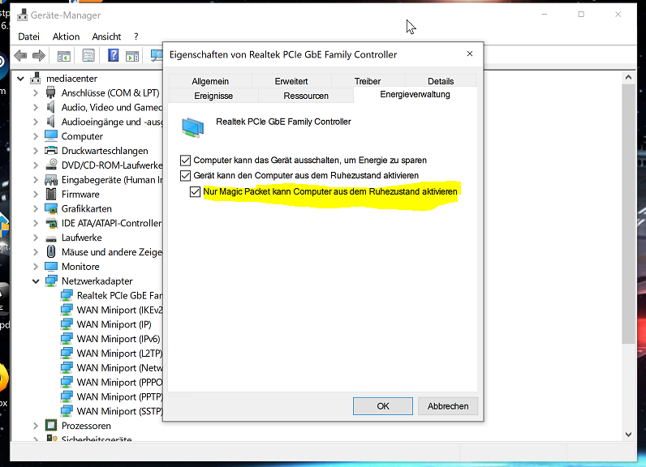
Task: Click the forward arrow toolbar icon
Action: coord(39,56)
